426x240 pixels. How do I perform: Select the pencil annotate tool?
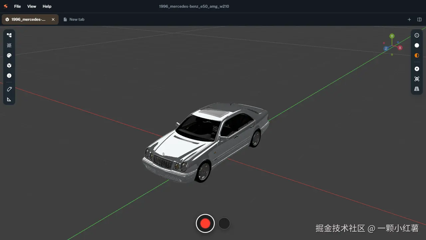(9, 89)
